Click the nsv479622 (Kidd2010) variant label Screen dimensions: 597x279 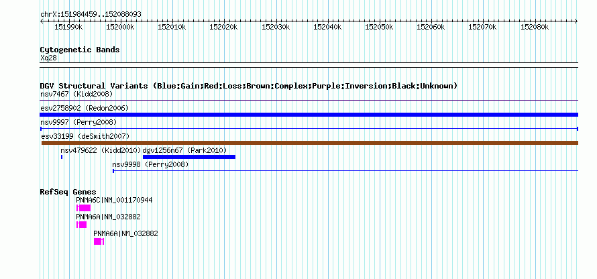point(101,150)
